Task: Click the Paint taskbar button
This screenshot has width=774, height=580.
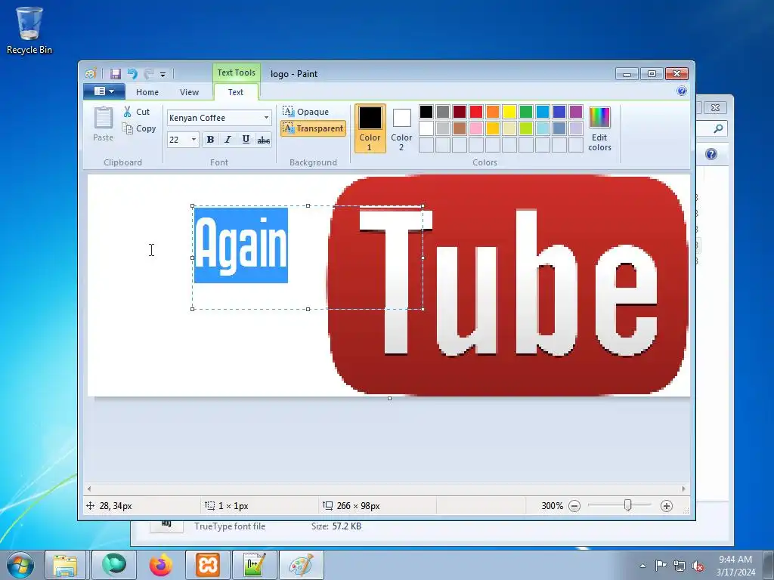Action: [x=301, y=565]
